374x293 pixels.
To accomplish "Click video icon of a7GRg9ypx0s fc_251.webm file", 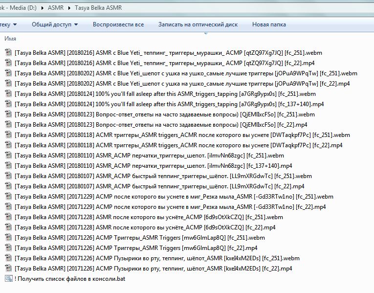I will (x=9, y=93).
